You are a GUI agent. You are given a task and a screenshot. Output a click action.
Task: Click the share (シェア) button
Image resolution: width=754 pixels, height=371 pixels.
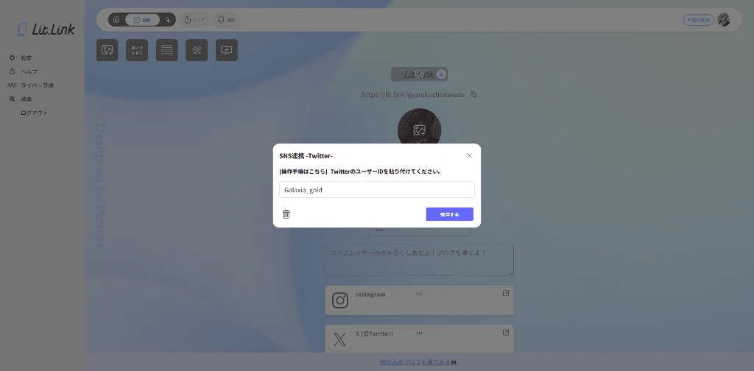click(x=194, y=20)
